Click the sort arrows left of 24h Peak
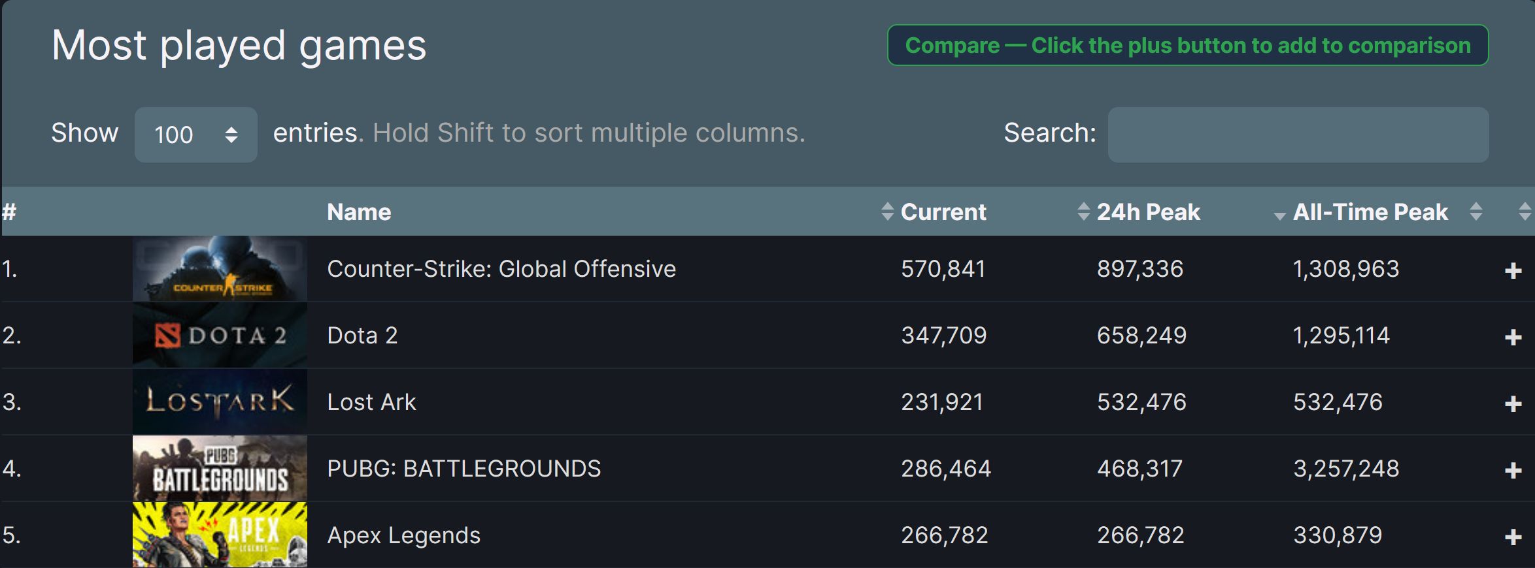The image size is (1535, 568). pyautogui.click(x=1083, y=211)
